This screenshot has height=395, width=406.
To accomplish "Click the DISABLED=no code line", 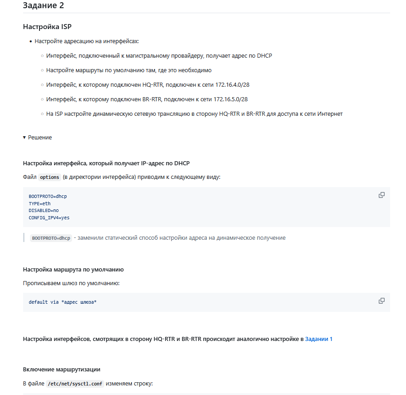I will tap(44, 211).
